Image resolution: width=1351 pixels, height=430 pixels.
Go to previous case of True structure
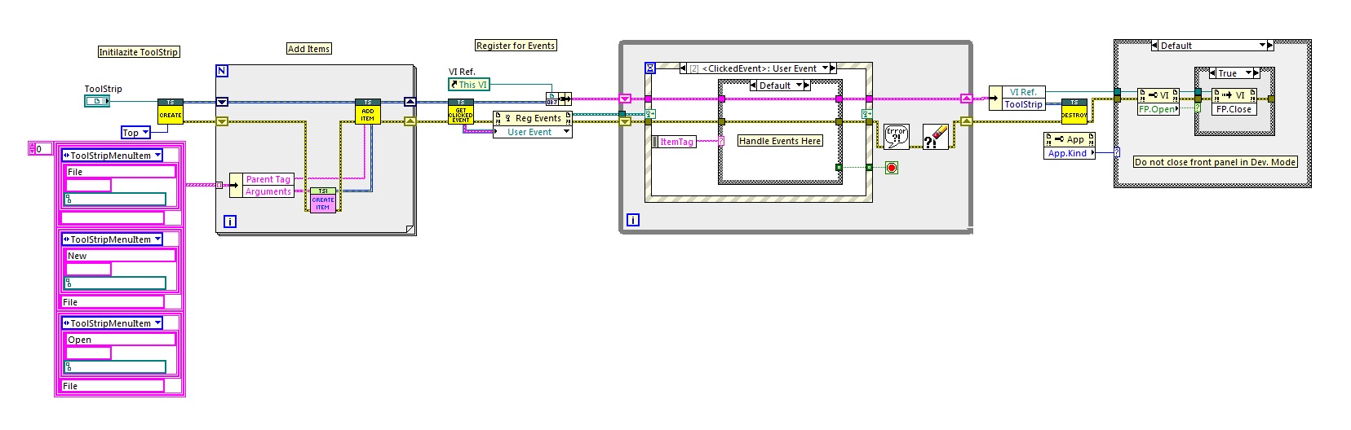tap(1213, 73)
